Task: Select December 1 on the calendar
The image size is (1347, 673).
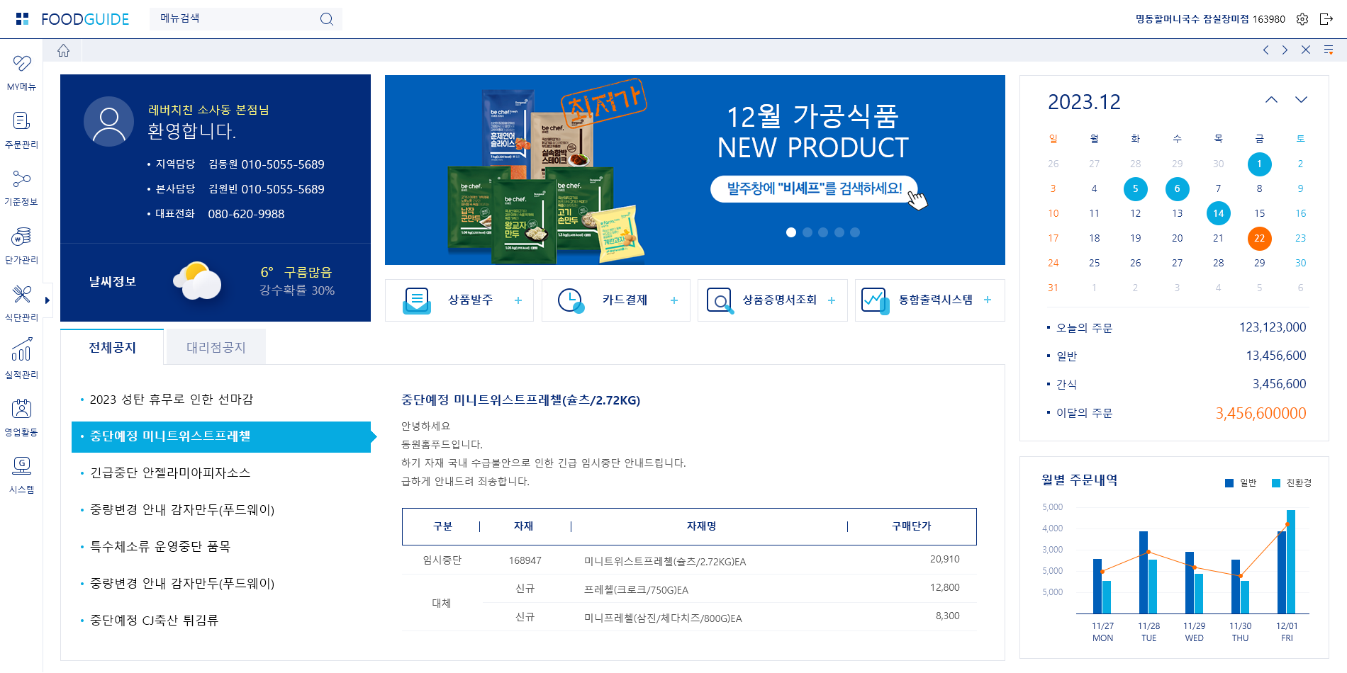Action: pyautogui.click(x=1259, y=164)
